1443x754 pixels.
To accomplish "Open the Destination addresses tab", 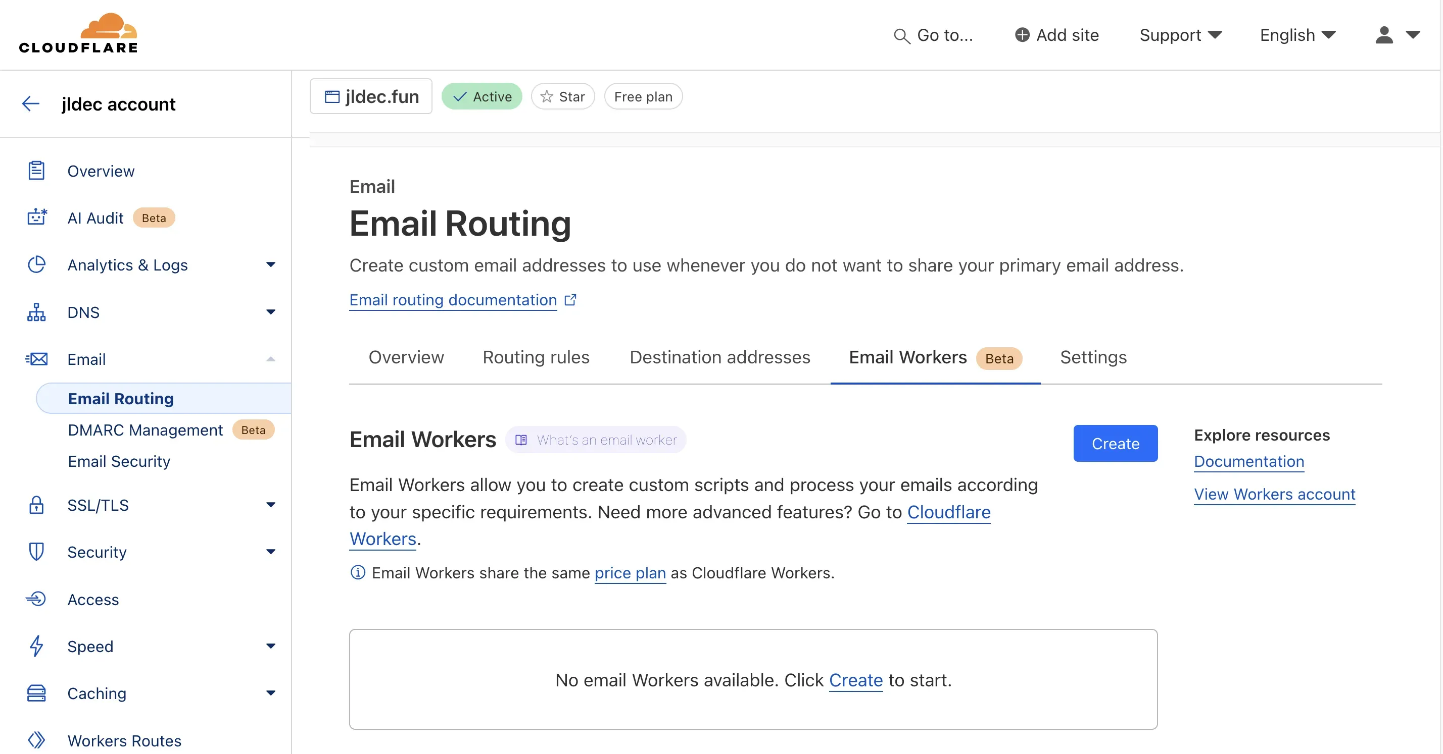I will (x=720, y=357).
